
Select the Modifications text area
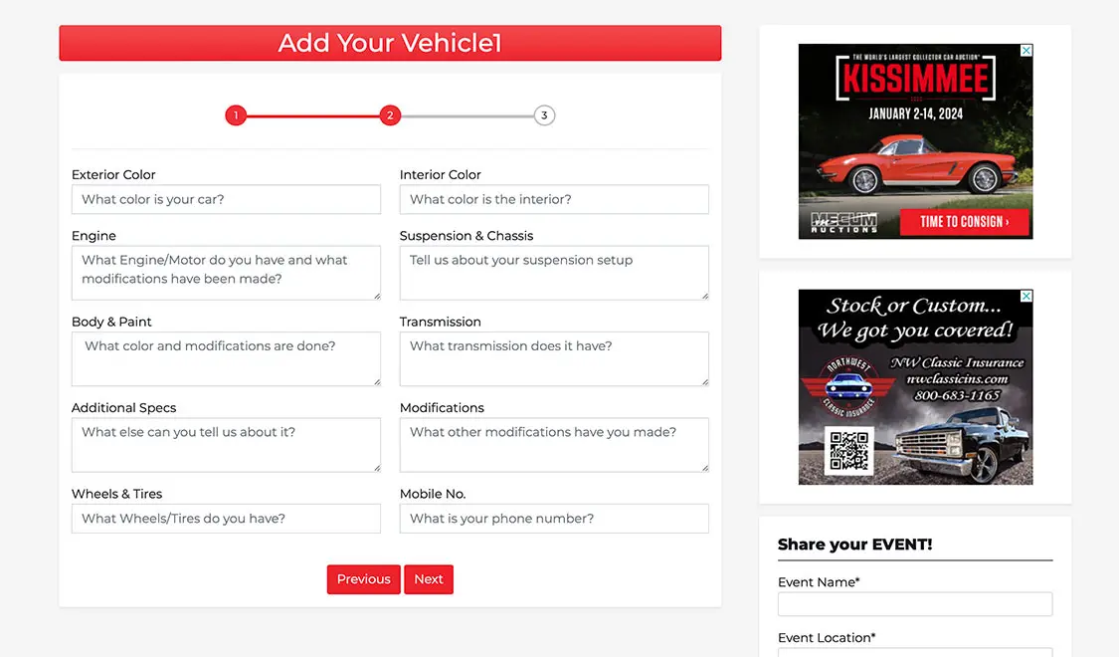tap(554, 445)
